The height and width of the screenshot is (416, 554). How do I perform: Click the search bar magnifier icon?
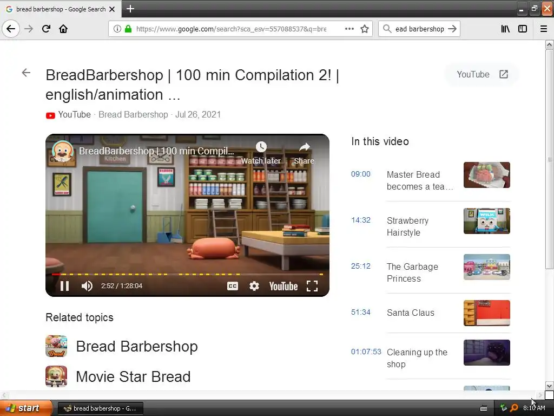(x=387, y=29)
